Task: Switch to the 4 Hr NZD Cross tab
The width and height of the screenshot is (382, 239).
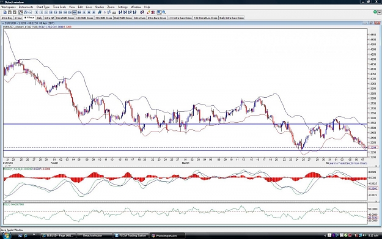Action: (104, 18)
